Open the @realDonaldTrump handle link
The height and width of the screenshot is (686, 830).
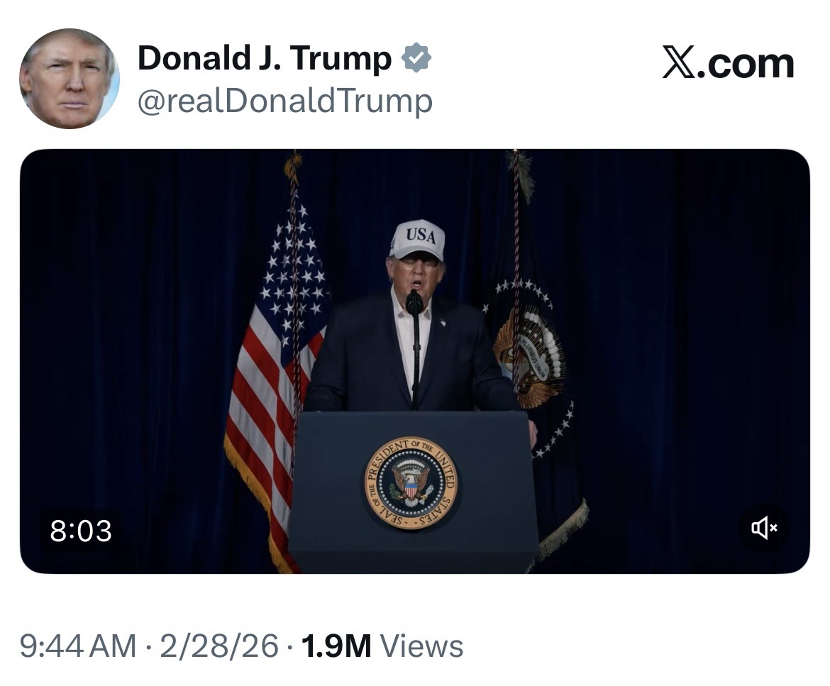tap(284, 101)
